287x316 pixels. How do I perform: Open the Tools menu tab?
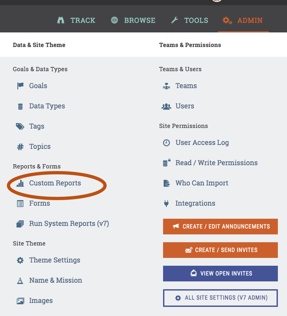click(189, 20)
